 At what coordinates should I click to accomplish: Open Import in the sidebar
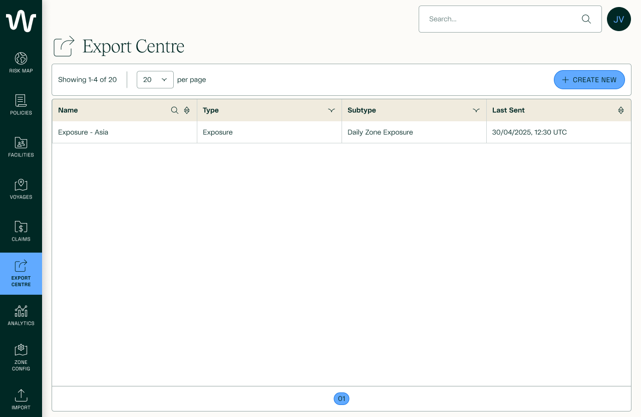pos(21,398)
